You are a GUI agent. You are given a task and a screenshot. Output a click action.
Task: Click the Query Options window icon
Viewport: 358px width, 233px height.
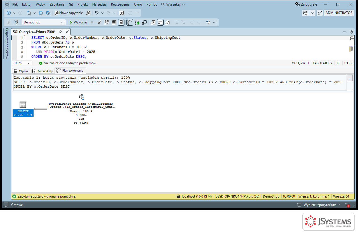tap(114, 22)
